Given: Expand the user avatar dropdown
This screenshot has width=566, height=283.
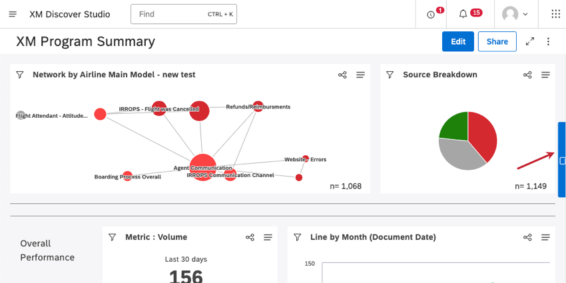Looking at the screenshot, I should [515, 14].
